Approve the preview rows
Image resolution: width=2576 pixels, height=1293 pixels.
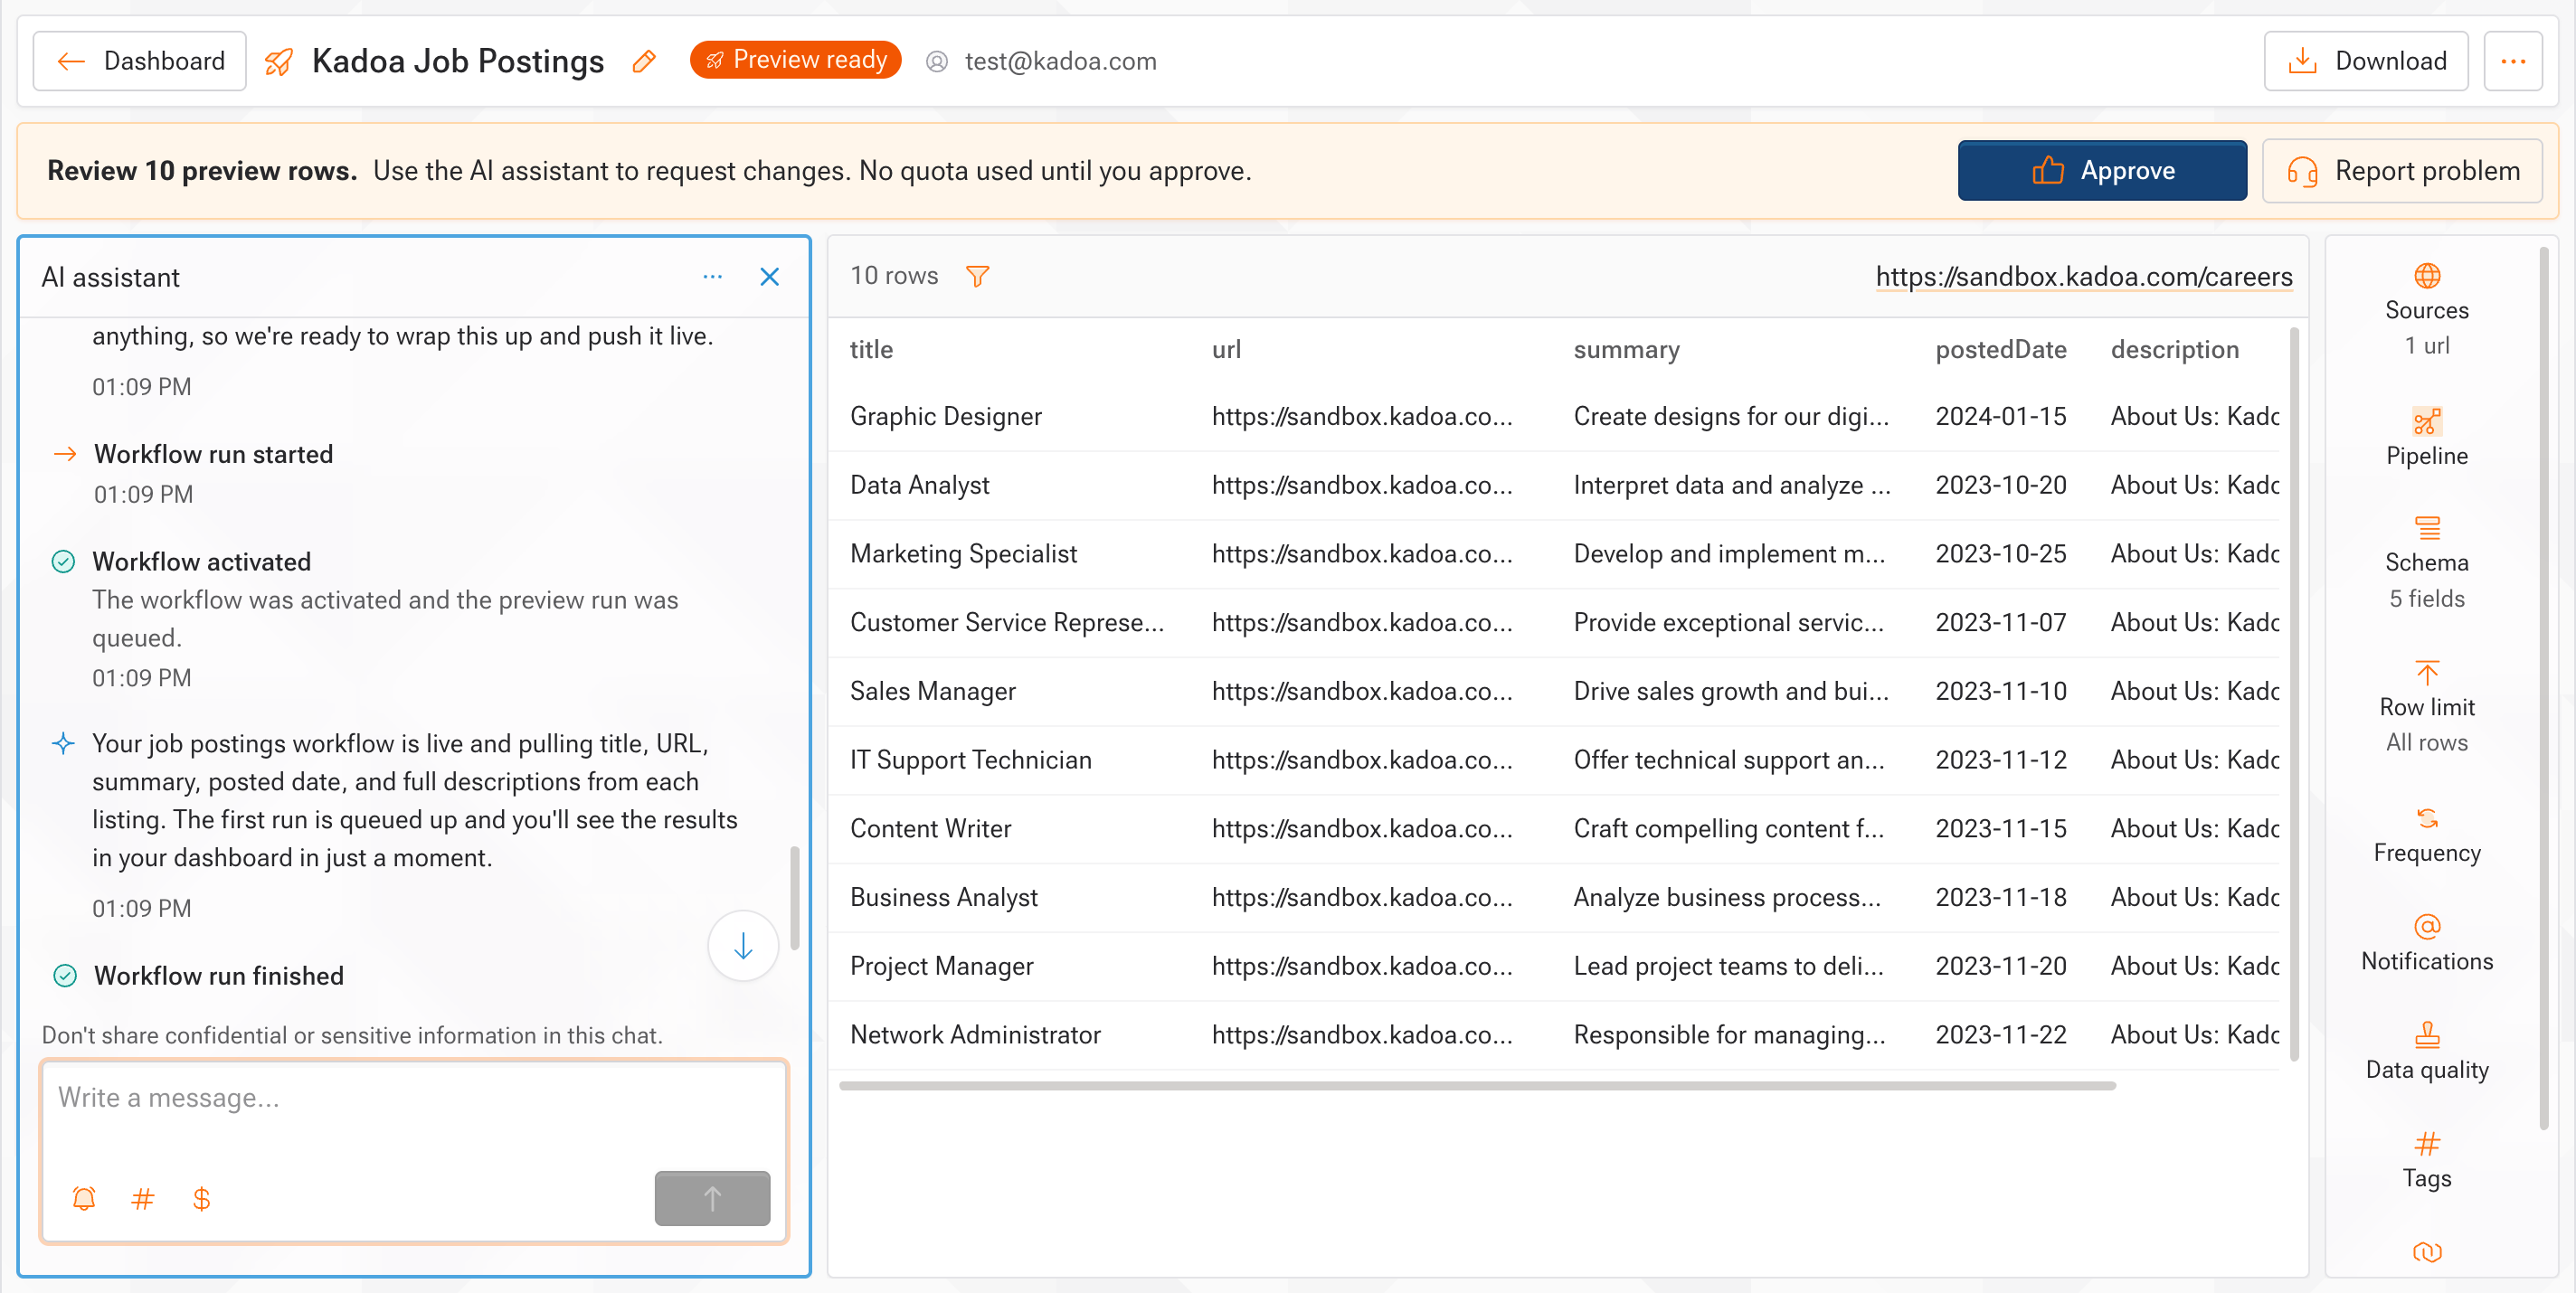tap(2102, 171)
